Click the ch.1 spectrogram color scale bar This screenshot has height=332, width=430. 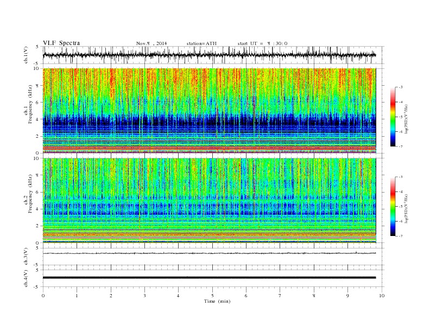[x=393, y=117]
